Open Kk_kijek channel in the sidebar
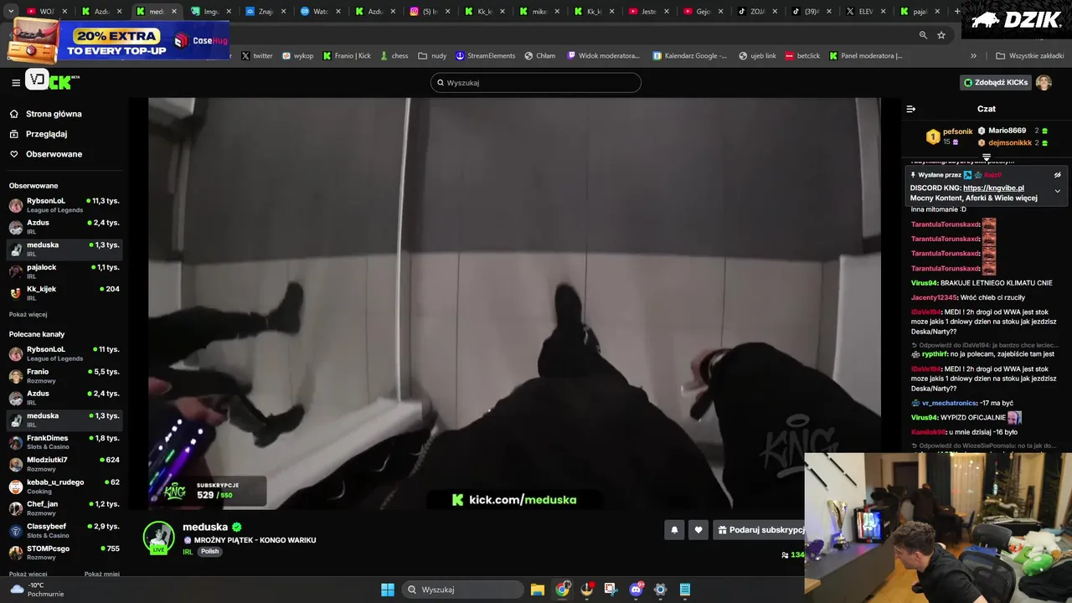 [x=64, y=293]
